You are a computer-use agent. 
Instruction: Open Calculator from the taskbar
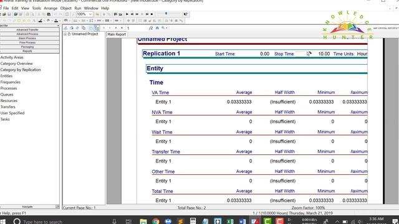coord(193,222)
